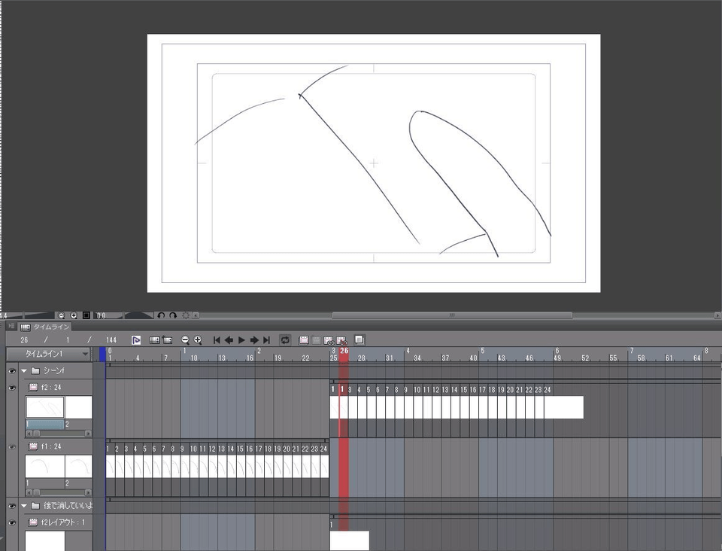This screenshot has height=551, width=722.
Task: Click the purple new timeline icon
Action: pos(136,340)
